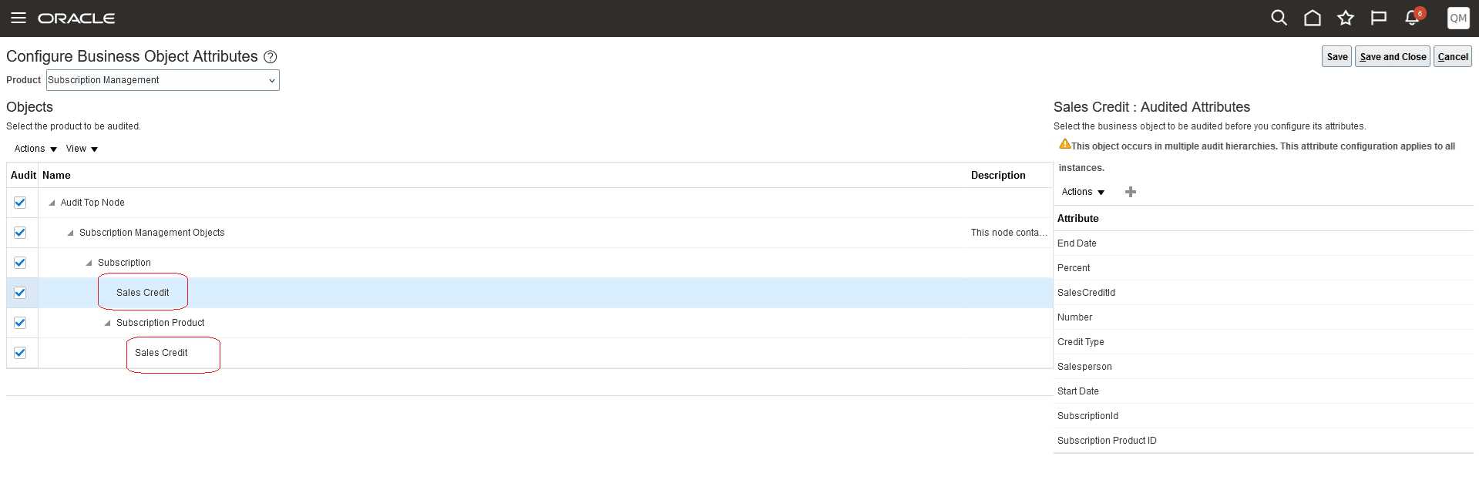Toggle audit checkbox for Audit Top Node
The height and width of the screenshot is (500, 1479).
(x=20, y=203)
